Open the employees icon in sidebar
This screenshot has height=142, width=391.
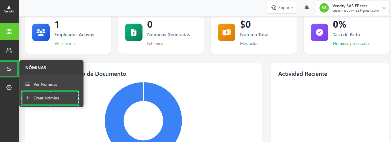pyautogui.click(x=9, y=50)
